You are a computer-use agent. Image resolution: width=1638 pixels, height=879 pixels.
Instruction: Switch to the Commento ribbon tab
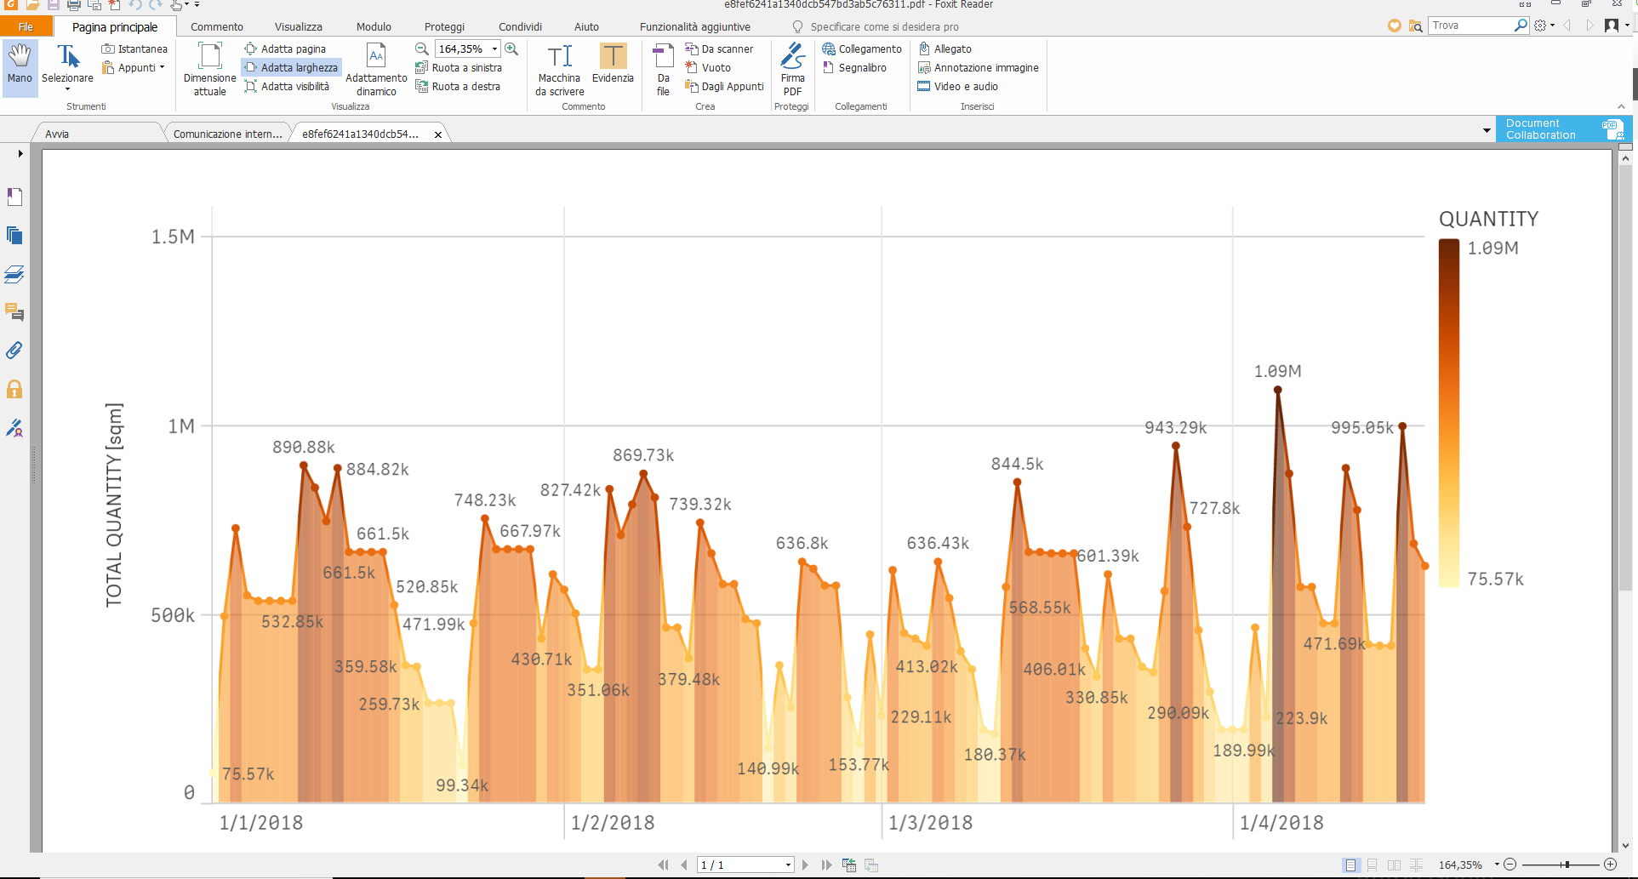[217, 26]
